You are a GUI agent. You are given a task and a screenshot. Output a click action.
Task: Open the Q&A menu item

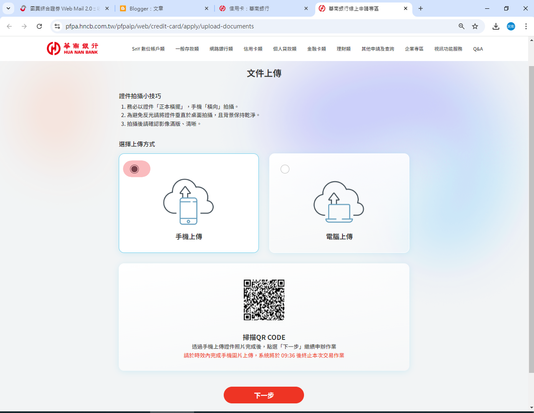pyautogui.click(x=478, y=49)
